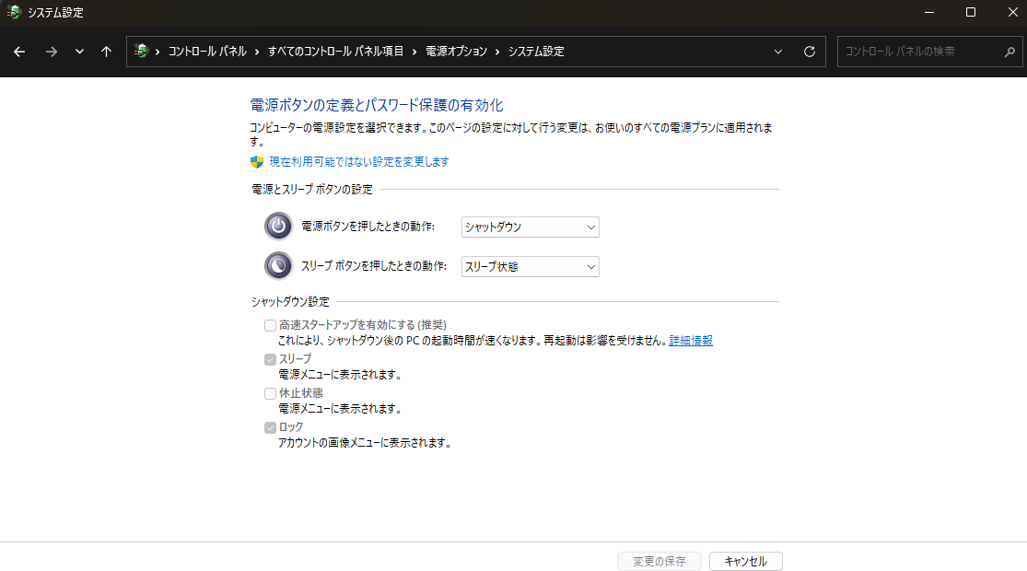Open スリープ ボタン action dropdown (スリープ状態)

pyautogui.click(x=530, y=266)
